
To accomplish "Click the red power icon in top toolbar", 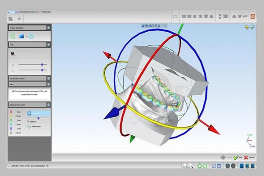I will pos(253,16).
